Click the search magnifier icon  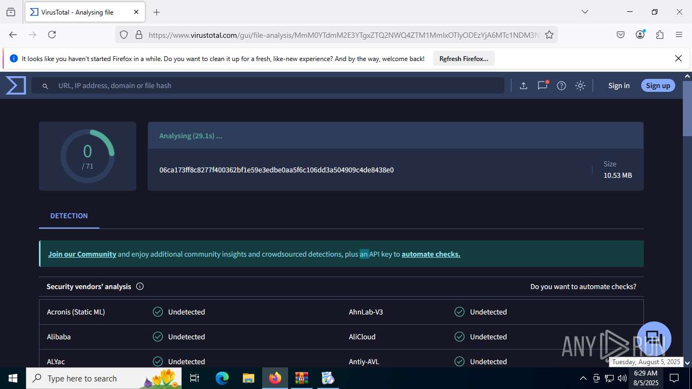pyautogui.click(x=45, y=86)
